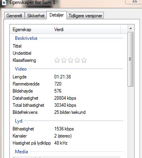Select the Kanaler property label
142x158 pixels.
[20, 136]
